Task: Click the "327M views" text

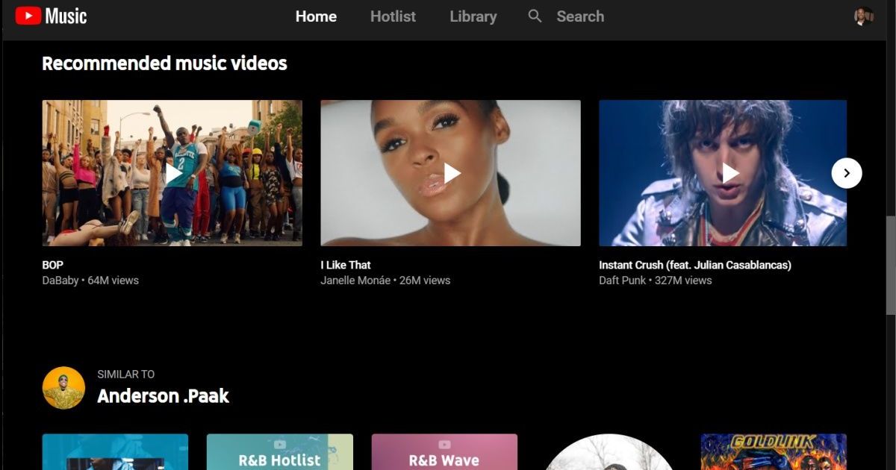Action: [x=683, y=281]
